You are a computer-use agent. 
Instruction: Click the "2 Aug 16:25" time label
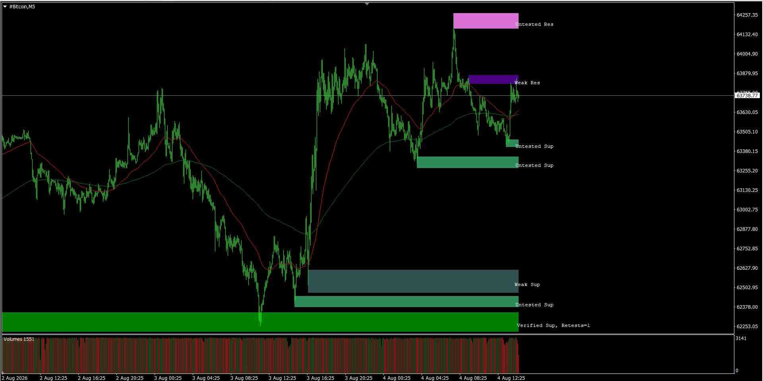pyautogui.click(x=91, y=378)
